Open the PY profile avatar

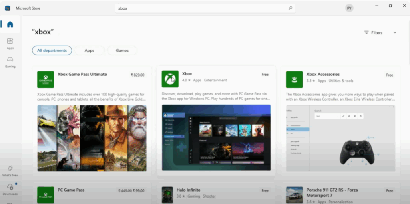[349, 8]
